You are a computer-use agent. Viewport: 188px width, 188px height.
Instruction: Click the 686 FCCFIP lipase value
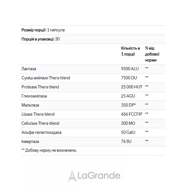click(x=132, y=114)
